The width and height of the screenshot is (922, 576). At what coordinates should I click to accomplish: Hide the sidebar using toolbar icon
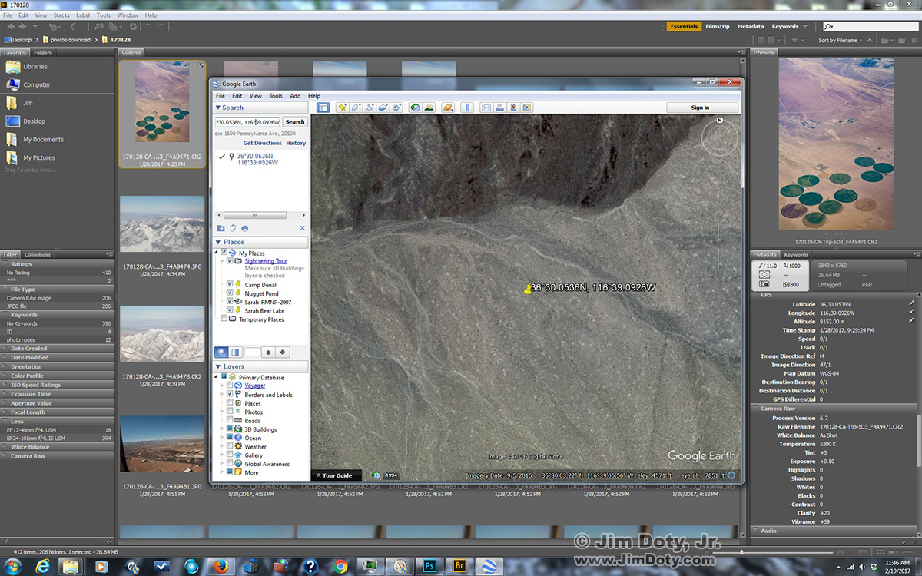pos(323,108)
